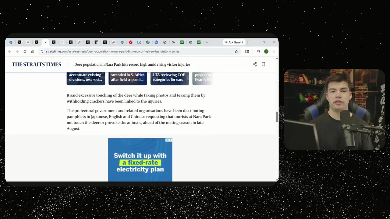Screen dimensions: 390x219
Task: Maximize the browser window
Action: coord(264,42)
